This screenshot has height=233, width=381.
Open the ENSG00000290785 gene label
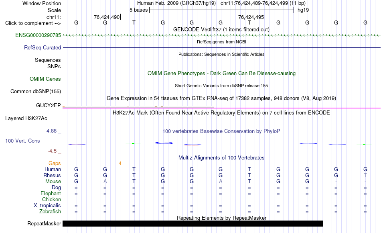pyautogui.click(x=38, y=35)
